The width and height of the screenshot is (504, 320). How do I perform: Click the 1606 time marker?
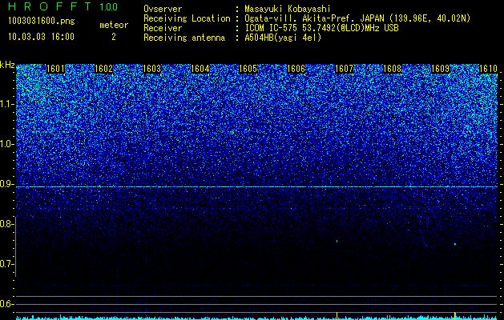tap(296, 69)
